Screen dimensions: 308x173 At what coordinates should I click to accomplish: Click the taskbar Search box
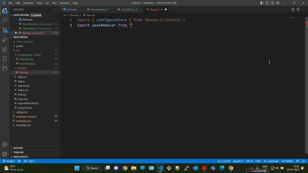(x=92, y=168)
